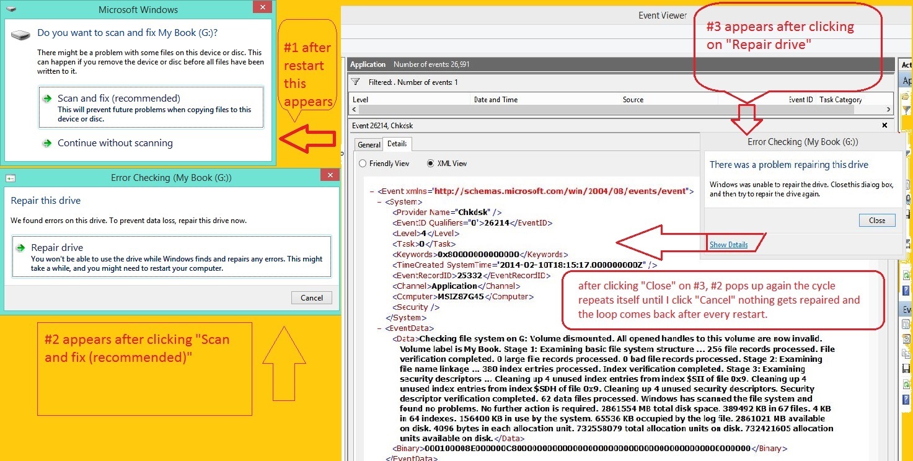
Task: Choose Scan and fix (recommended)
Action: [x=151, y=108]
